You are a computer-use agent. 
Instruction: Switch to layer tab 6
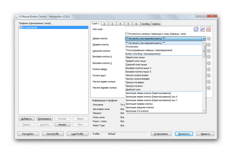pyautogui.click(x=136, y=24)
